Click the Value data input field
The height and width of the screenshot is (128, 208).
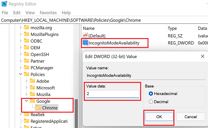(x=113, y=94)
